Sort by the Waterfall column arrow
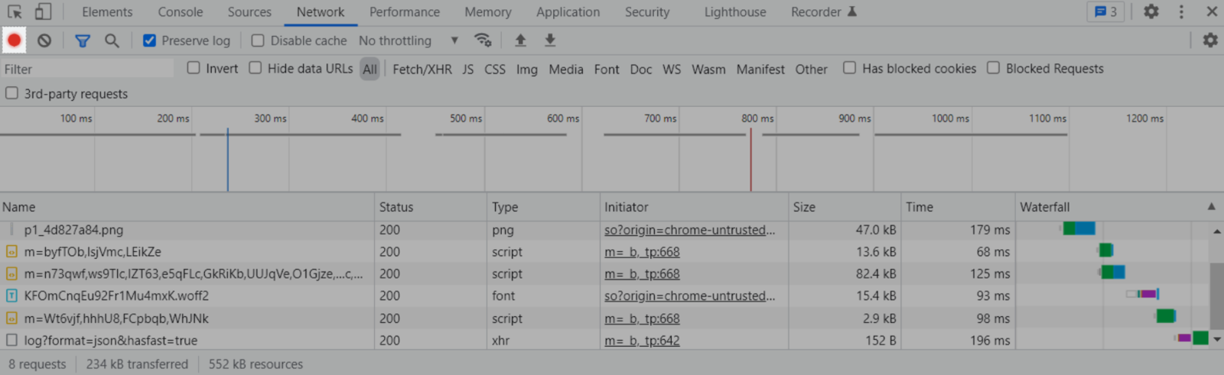Image resolution: width=1224 pixels, height=375 pixels. click(1211, 207)
